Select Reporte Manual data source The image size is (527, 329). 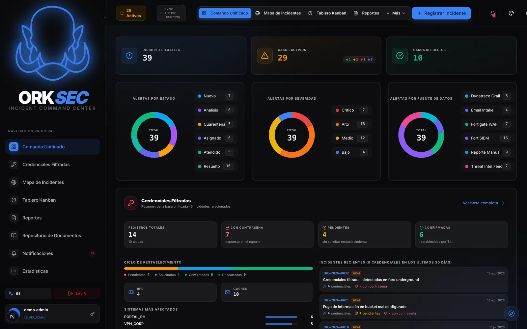pos(487,152)
